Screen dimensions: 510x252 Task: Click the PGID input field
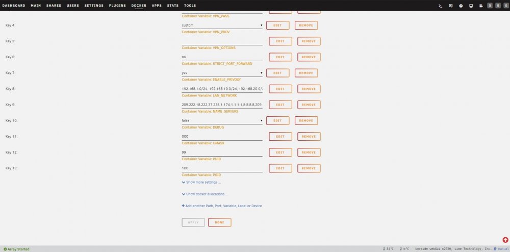pos(222,168)
